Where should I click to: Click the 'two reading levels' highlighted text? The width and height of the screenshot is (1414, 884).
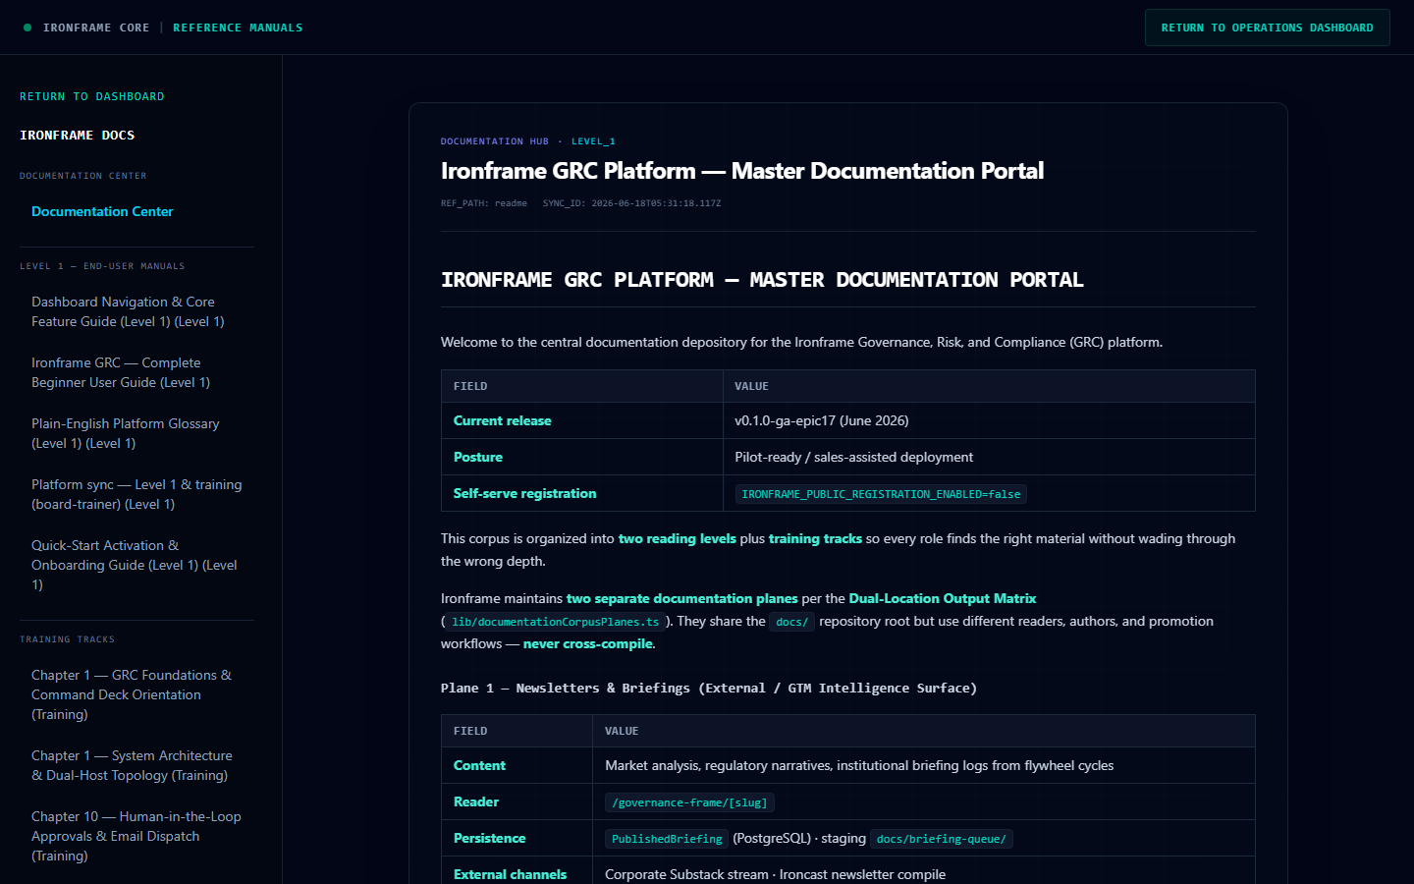677,538
